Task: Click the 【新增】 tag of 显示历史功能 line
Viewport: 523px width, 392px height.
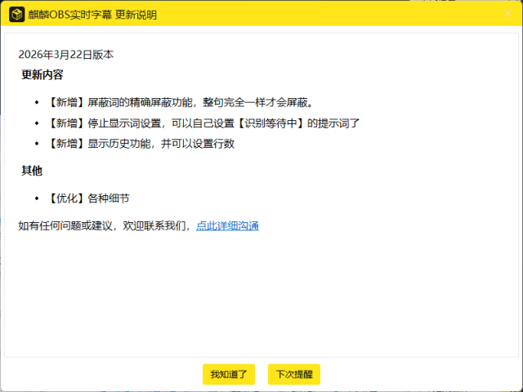Action: point(66,144)
